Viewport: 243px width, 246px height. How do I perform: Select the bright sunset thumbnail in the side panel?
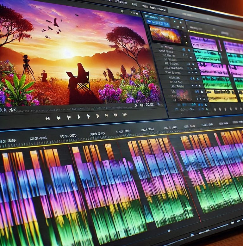point(166,34)
